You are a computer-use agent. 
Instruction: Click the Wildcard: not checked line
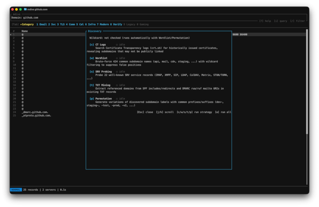point(140,38)
